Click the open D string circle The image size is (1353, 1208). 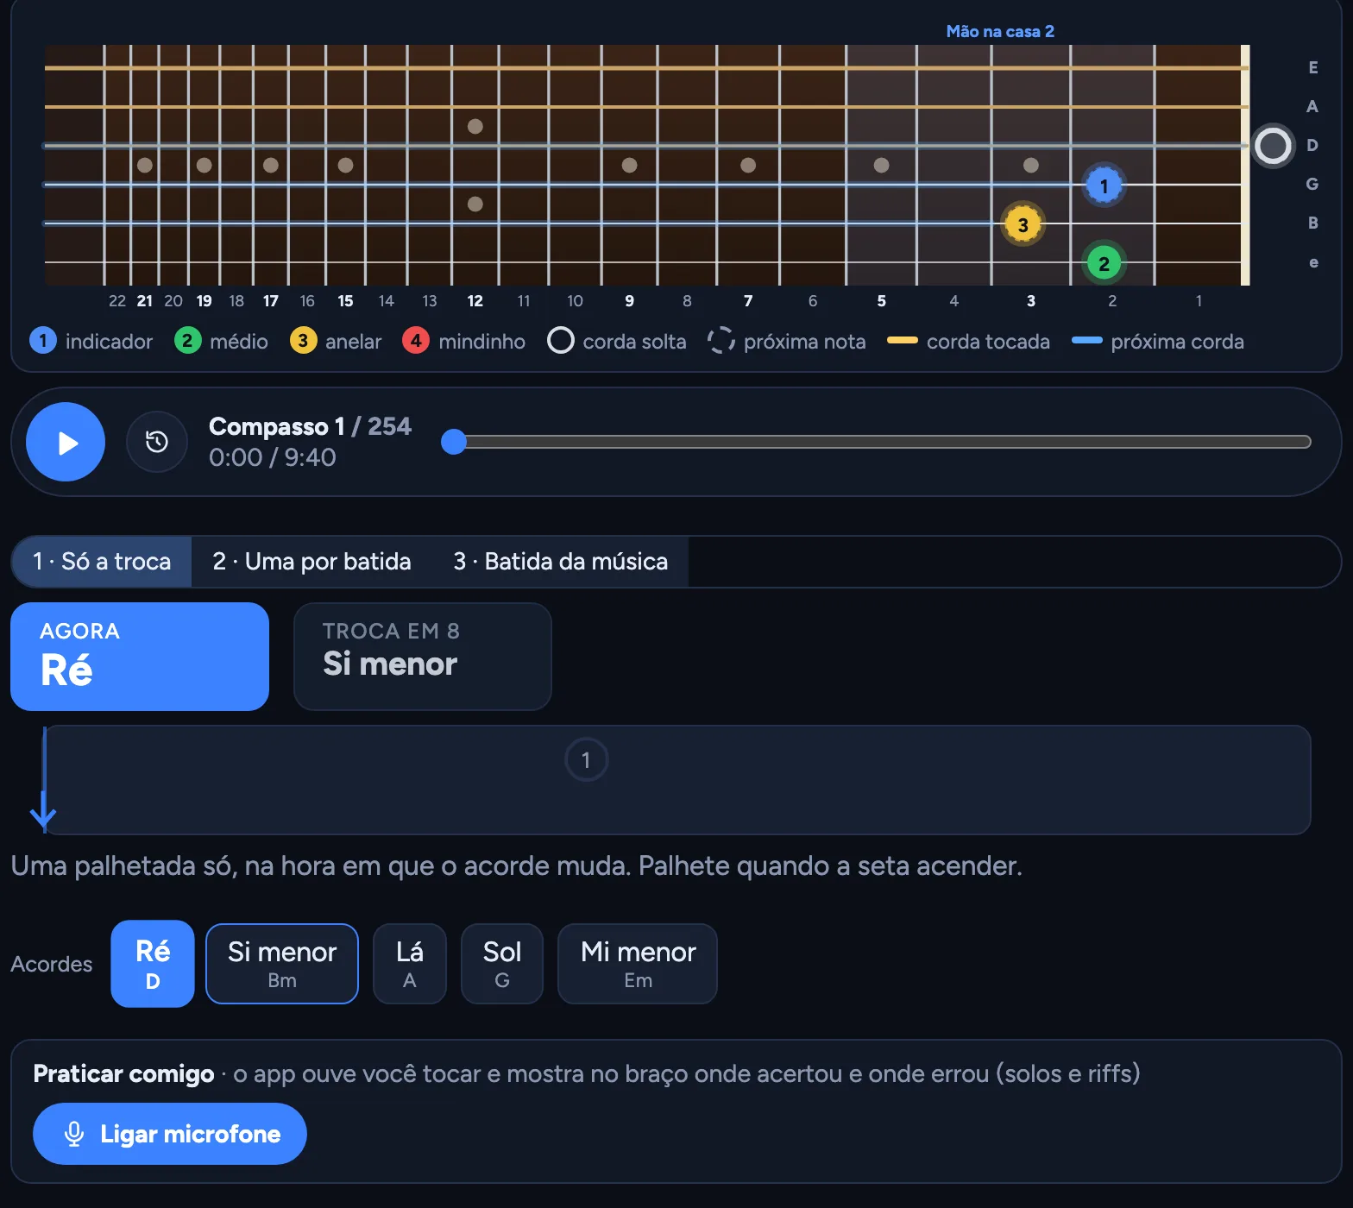[x=1273, y=146]
